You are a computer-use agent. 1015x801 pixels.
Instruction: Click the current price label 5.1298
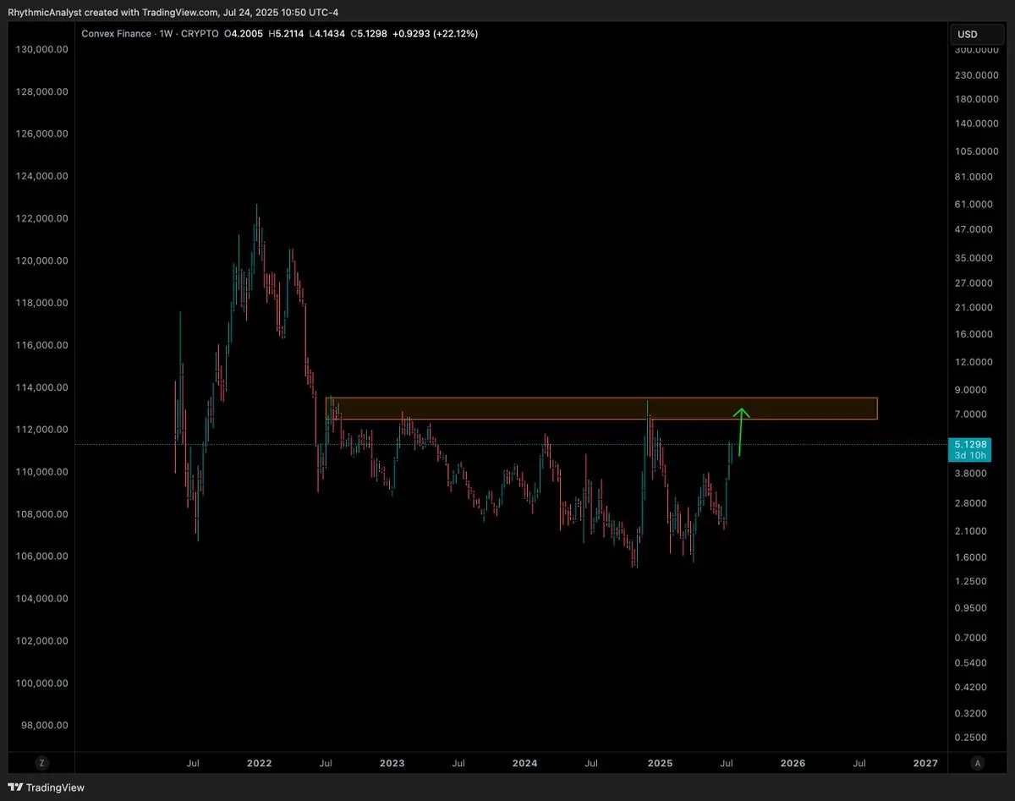coord(968,444)
